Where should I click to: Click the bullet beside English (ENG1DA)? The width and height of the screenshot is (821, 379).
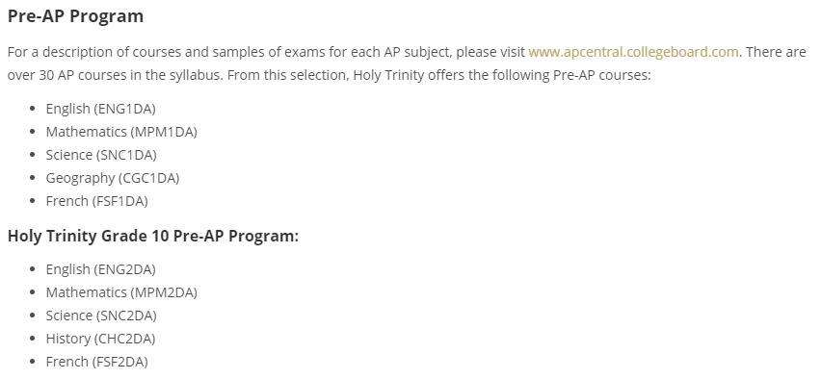33,109
